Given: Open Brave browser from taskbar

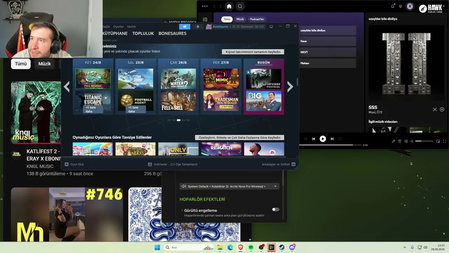Looking at the screenshot, I should point(241,247).
